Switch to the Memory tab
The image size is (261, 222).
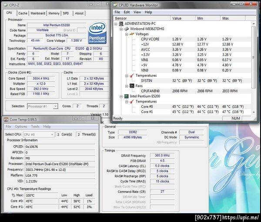[x=54, y=13]
